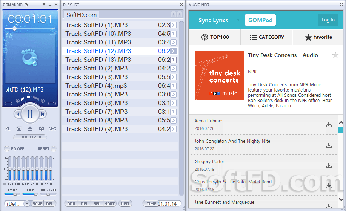Screen dimensions: 346x211
Task: Expand arrow for Track SoftFD (2).MP3
Action: [174, 68]
